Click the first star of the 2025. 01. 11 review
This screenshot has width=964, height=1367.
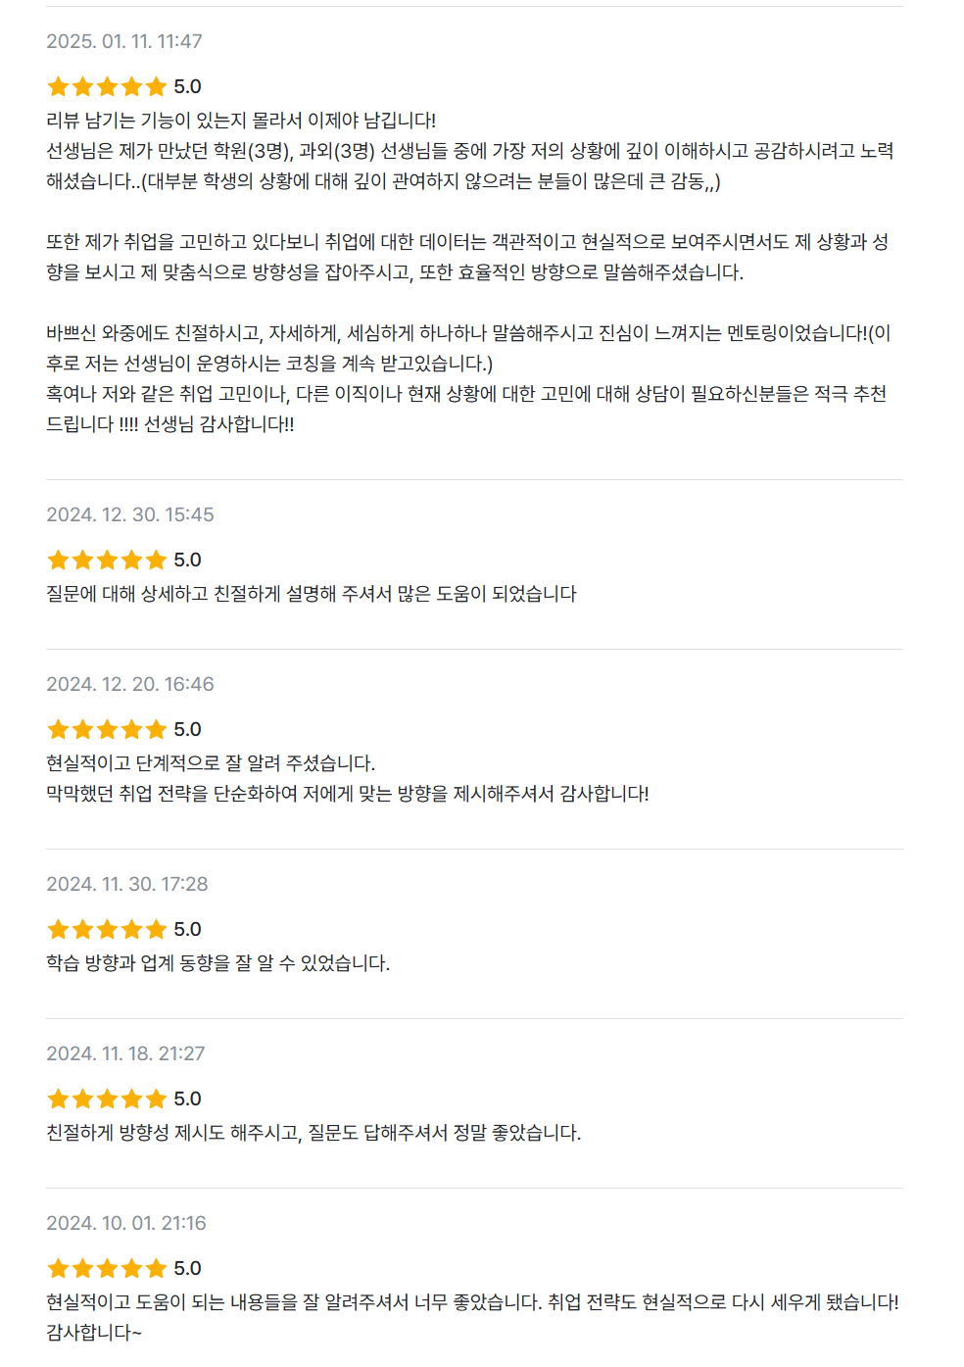click(58, 86)
